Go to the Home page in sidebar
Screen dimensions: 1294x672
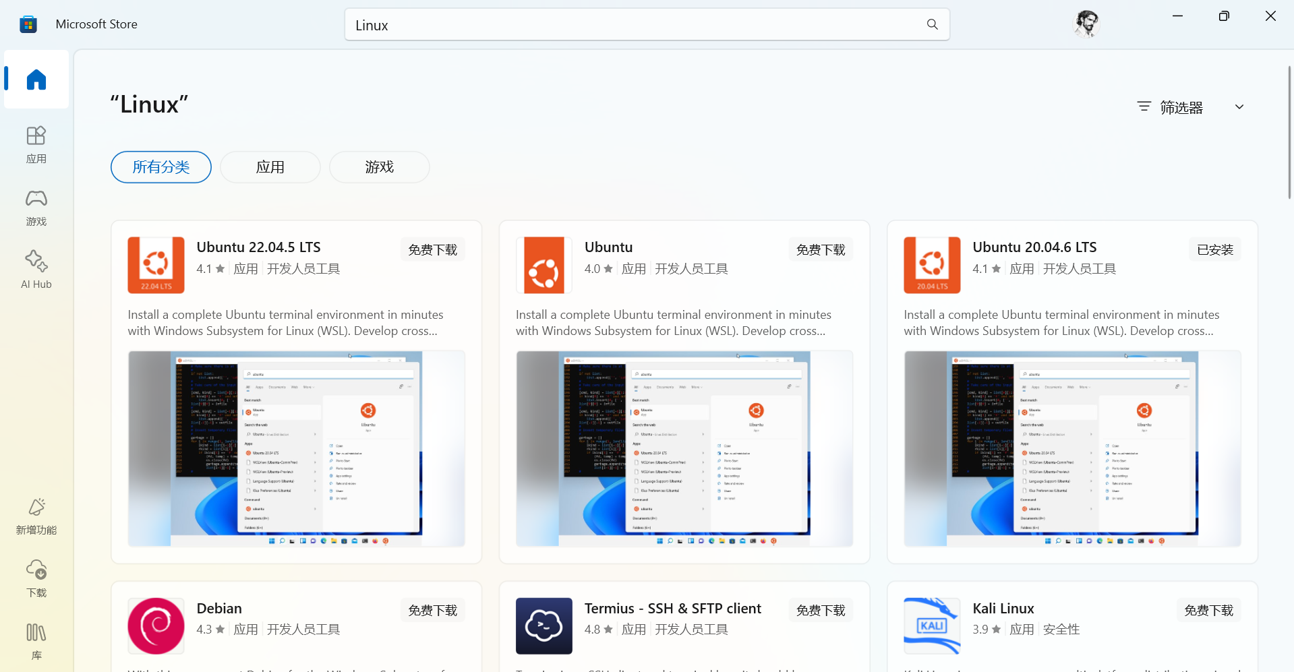coord(36,80)
